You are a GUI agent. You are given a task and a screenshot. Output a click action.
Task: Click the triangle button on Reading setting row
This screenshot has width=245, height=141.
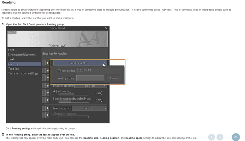coord(48,63)
